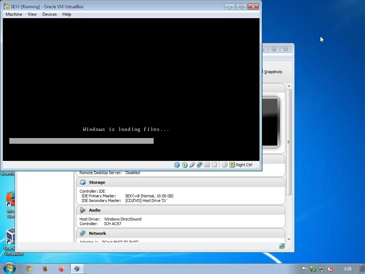This screenshot has height=274, width=365.
Task: Click the network adapters status icon
Action: 200,165
